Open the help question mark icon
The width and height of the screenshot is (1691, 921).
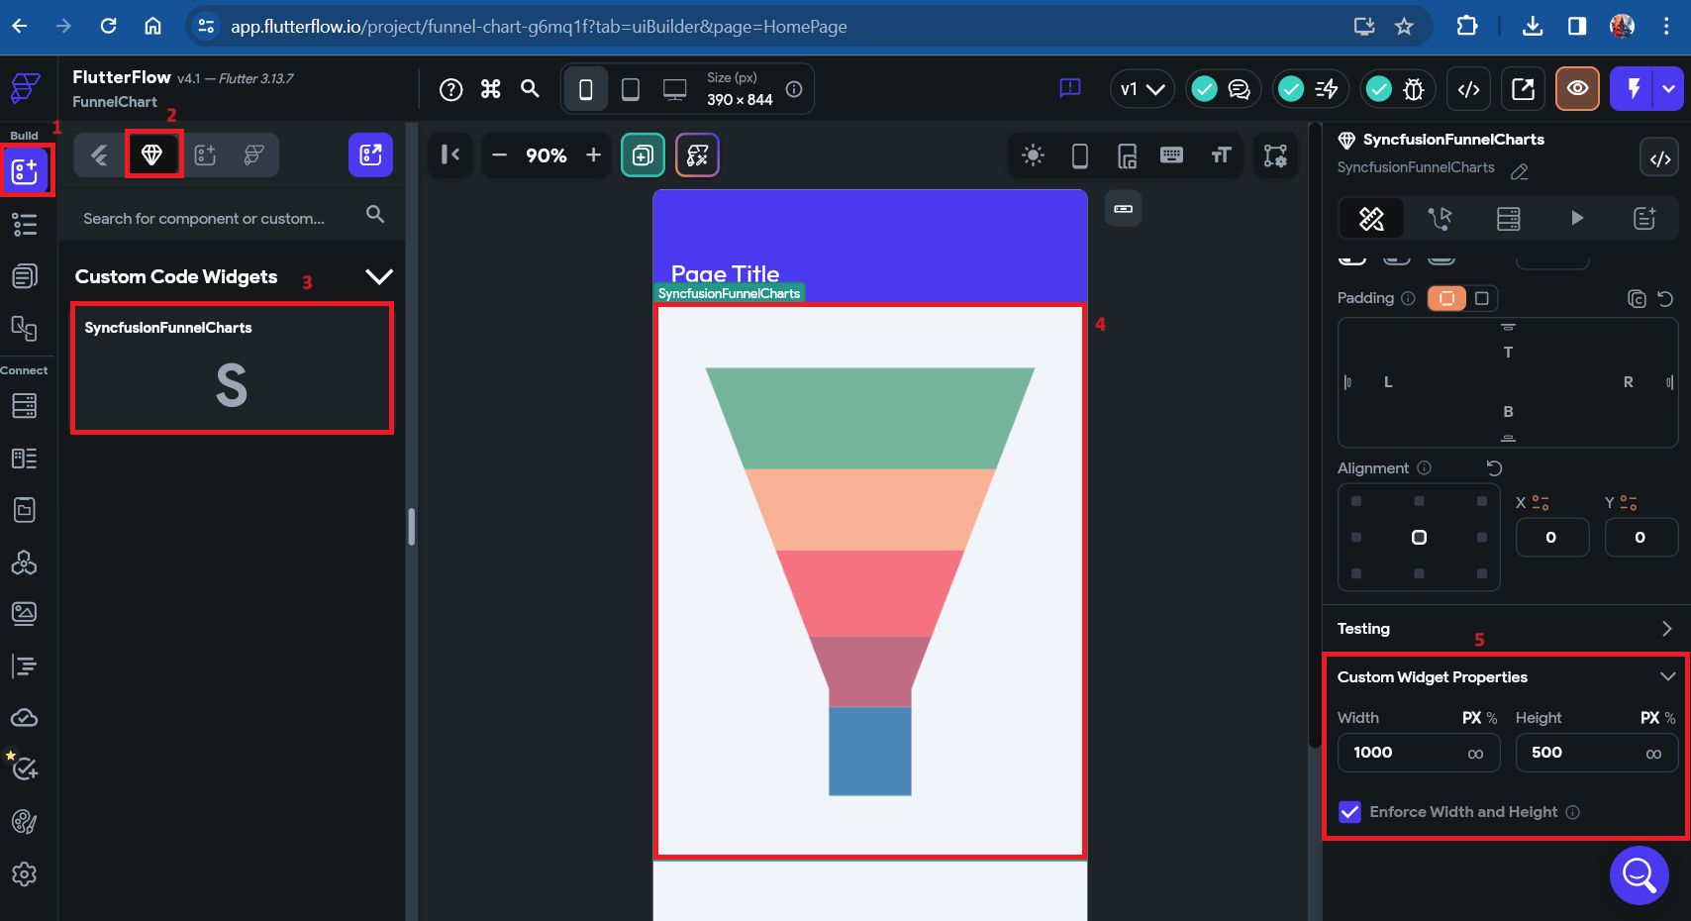[x=451, y=90]
